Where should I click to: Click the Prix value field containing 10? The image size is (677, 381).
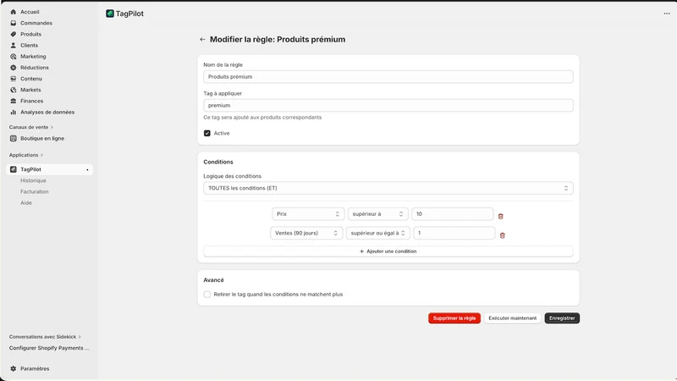(452, 214)
